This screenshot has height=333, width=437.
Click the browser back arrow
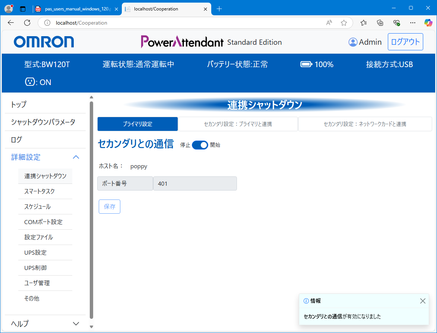(11, 23)
